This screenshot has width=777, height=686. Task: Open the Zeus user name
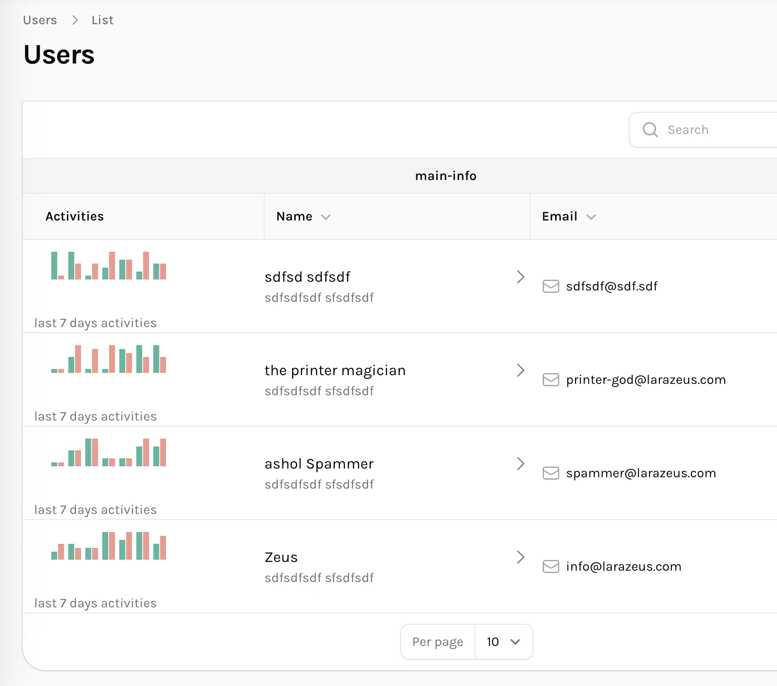(281, 557)
